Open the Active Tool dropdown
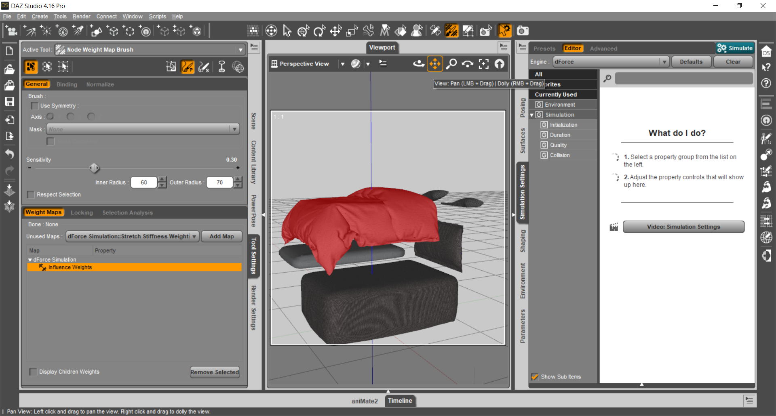776x416 pixels. click(150, 50)
